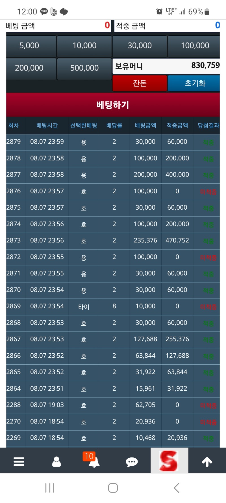The height and width of the screenshot is (503, 226).
Task: Select the 10,000 bet amount button
Action: [x=84, y=46]
